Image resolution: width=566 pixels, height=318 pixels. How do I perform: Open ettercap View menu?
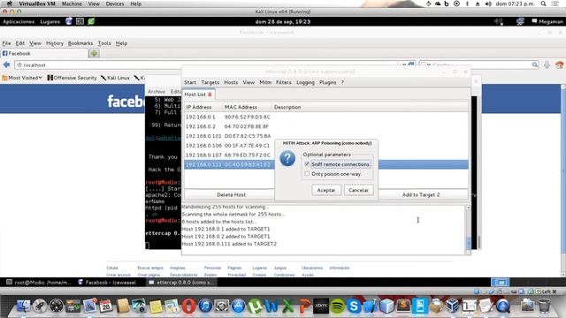249,82
